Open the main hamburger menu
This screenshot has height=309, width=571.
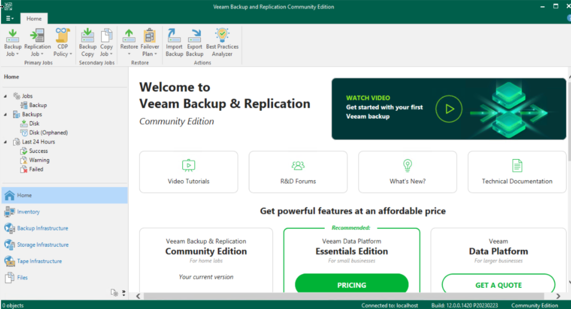[10, 18]
